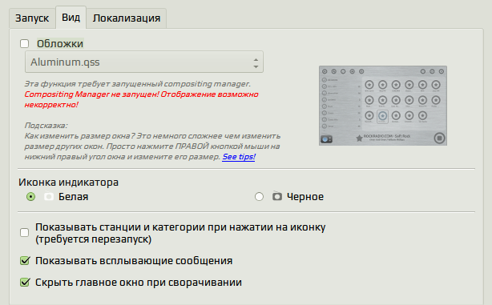492x305 pixels.
Task: Open the See tips! link
Action: point(239,156)
